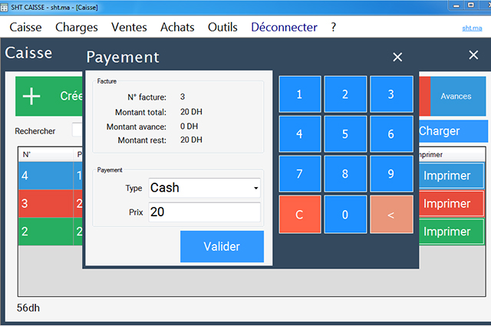Click the Montant rest value 20 DH
Viewport: 491px width, 326px height.
[x=191, y=140]
